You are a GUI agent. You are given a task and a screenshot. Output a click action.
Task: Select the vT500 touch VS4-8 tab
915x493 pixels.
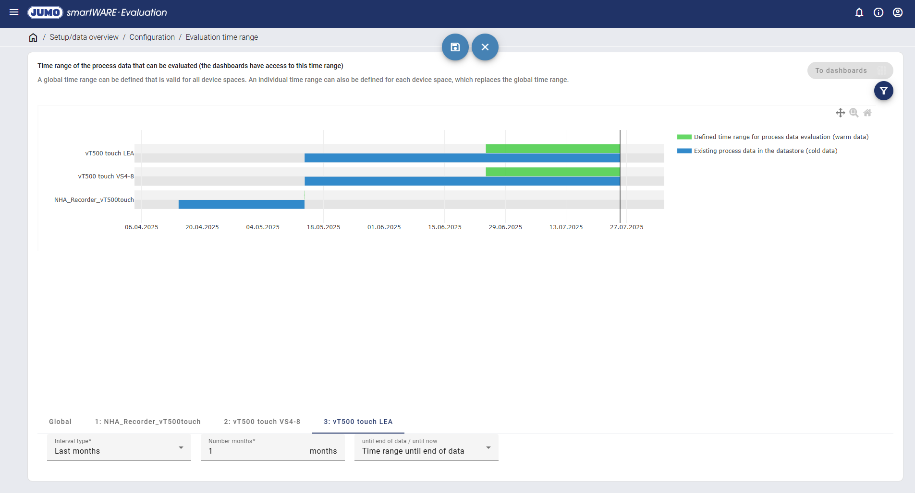coord(262,422)
